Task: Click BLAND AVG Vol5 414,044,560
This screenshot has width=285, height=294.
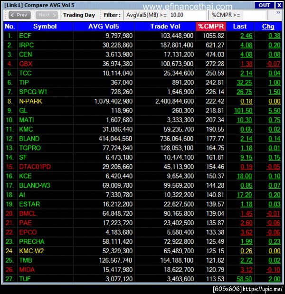Action: [115, 139]
